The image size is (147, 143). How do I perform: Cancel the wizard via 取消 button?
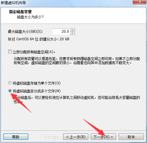coord(131,137)
